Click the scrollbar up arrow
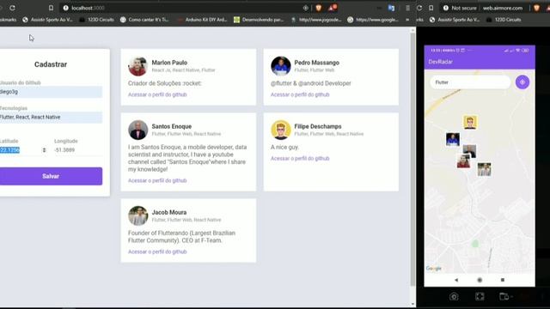The width and height of the screenshot is (550, 309). click(x=412, y=30)
